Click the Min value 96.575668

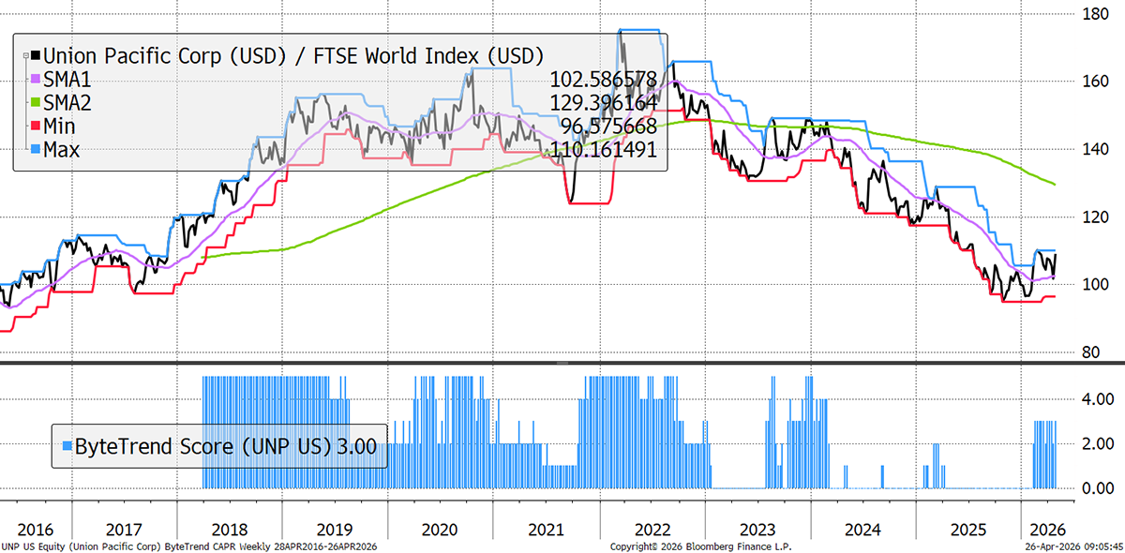(608, 126)
